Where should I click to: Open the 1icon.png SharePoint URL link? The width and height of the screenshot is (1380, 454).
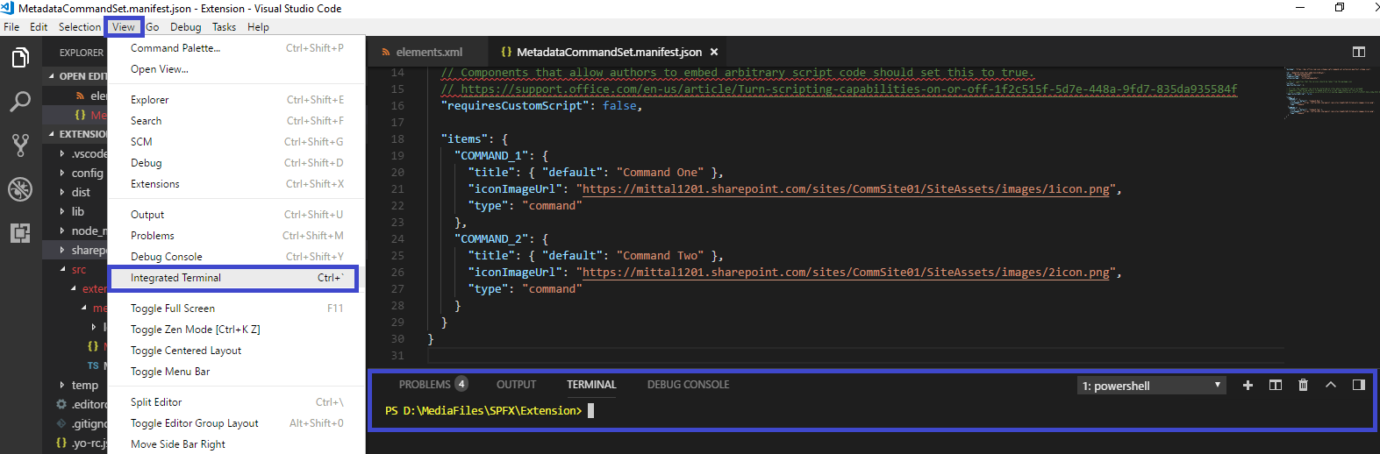point(846,189)
